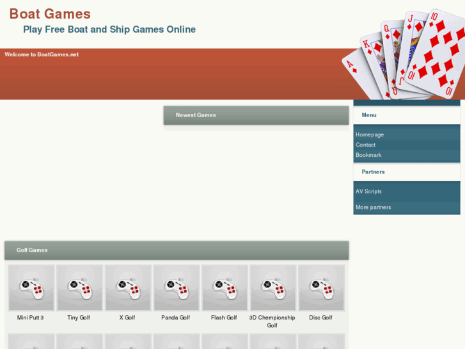465x349 pixels.
Task: Open the X Golf title link
Action: tap(127, 318)
